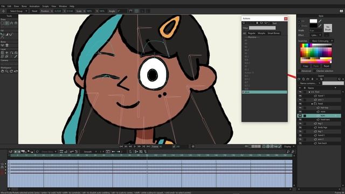Switch to Smart Bones tab in Actions
The image size is (345, 194).
click(273, 33)
